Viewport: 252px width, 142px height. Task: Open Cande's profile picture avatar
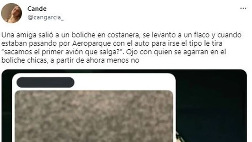pyautogui.click(x=11, y=13)
